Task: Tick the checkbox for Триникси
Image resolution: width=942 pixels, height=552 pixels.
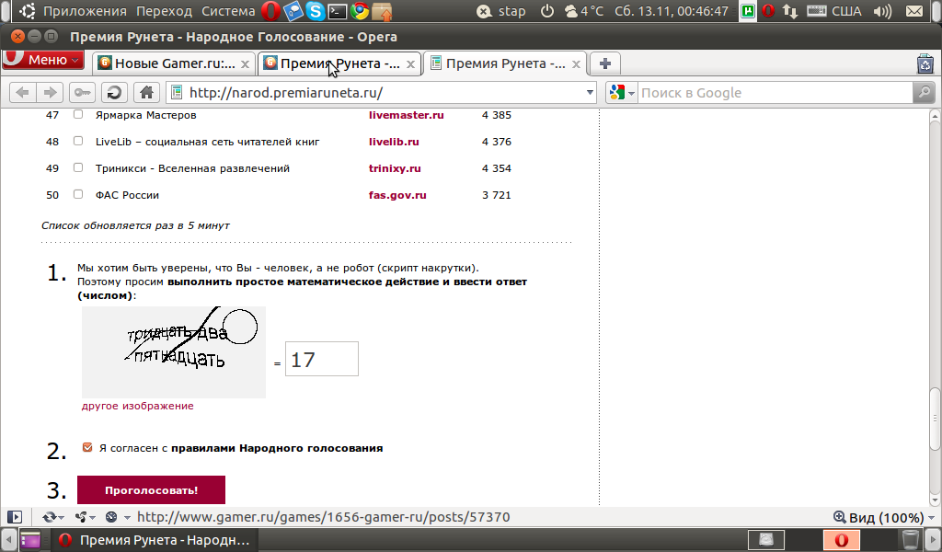Action: tap(78, 167)
